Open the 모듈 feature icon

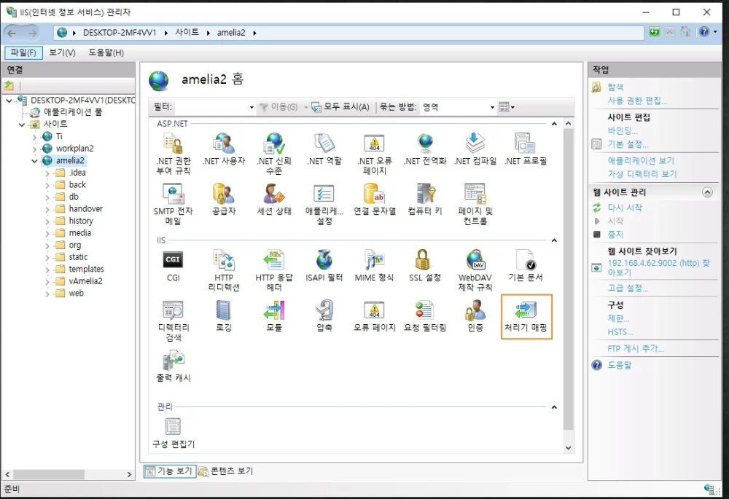coord(274,316)
